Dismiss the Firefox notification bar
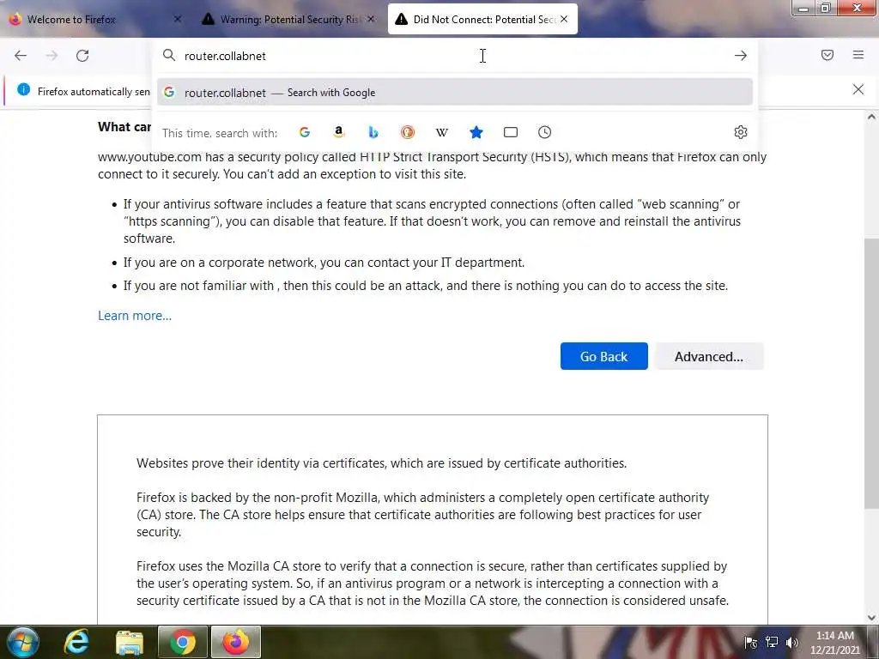The image size is (879, 659). (858, 89)
